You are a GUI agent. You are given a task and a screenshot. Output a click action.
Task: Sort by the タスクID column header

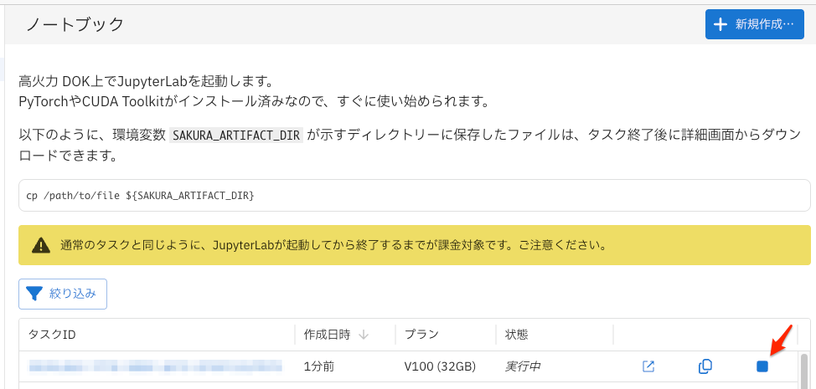[52, 335]
